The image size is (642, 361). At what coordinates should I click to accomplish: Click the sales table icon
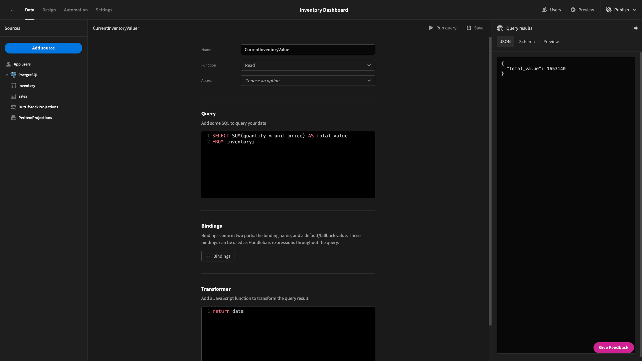(13, 96)
